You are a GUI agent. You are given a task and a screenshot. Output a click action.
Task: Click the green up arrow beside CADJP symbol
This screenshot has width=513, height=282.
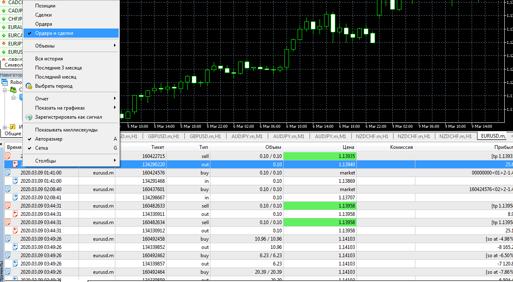point(4,11)
